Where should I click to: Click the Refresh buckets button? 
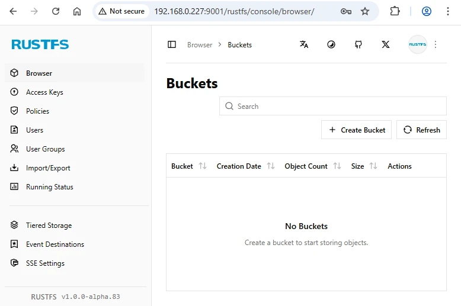(421, 130)
